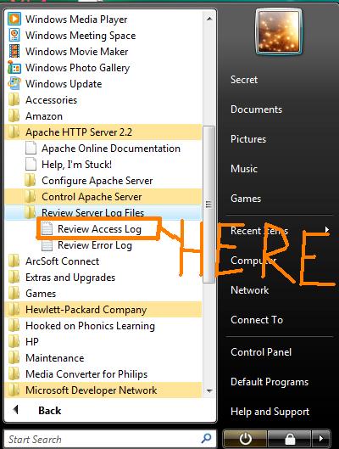Screen dimensions: 339x449
Task: Click the Review Error Log document icon
Action: [47, 244]
